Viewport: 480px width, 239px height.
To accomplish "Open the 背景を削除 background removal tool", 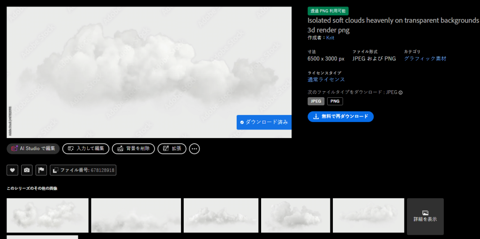I will [133, 149].
